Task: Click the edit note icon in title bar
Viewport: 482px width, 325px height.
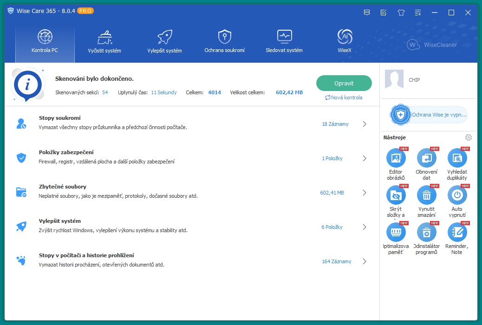Action: pos(384,13)
